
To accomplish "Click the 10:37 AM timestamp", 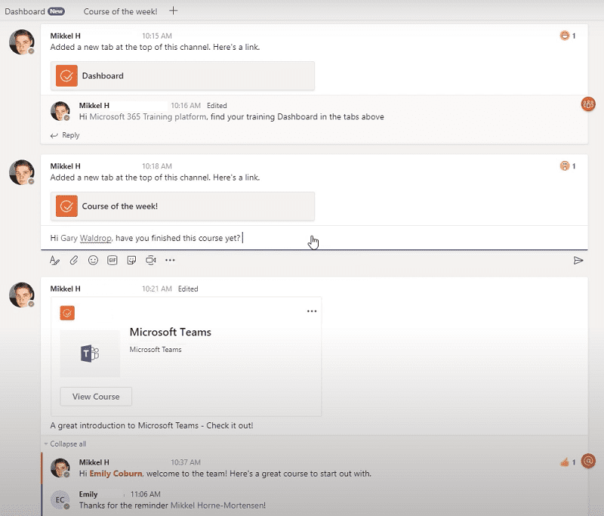I will pos(186,462).
